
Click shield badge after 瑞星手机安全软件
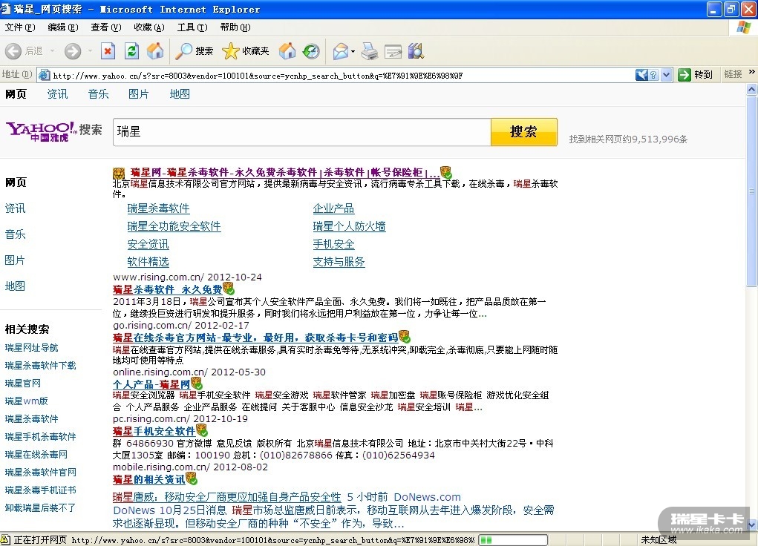pyautogui.click(x=202, y=430)
